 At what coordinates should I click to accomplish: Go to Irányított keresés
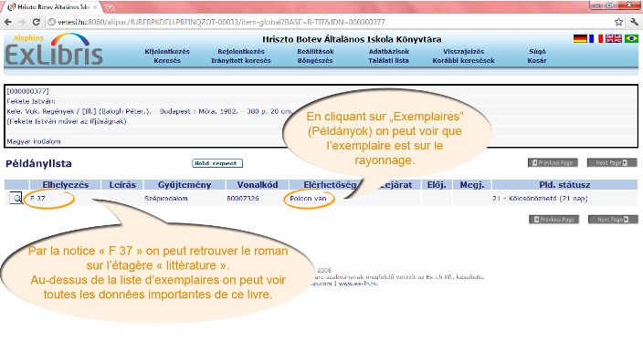click(241, 60)
